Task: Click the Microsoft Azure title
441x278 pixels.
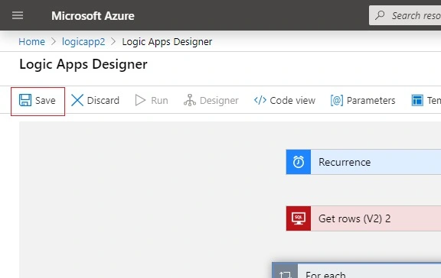Action: 93,16
